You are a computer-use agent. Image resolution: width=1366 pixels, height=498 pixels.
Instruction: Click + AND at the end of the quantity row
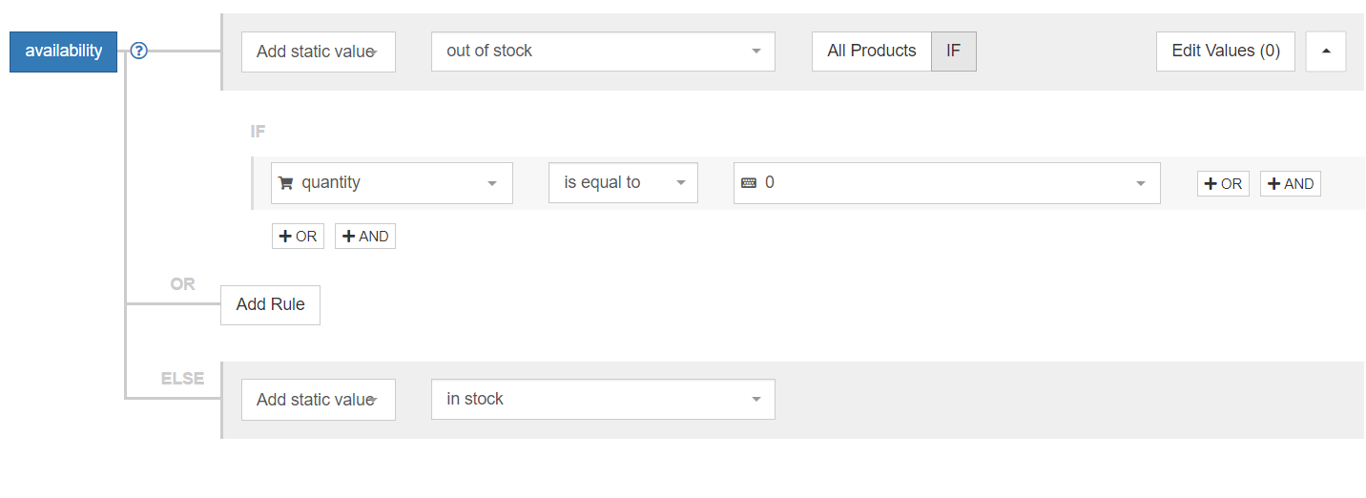click(1290, 184)
